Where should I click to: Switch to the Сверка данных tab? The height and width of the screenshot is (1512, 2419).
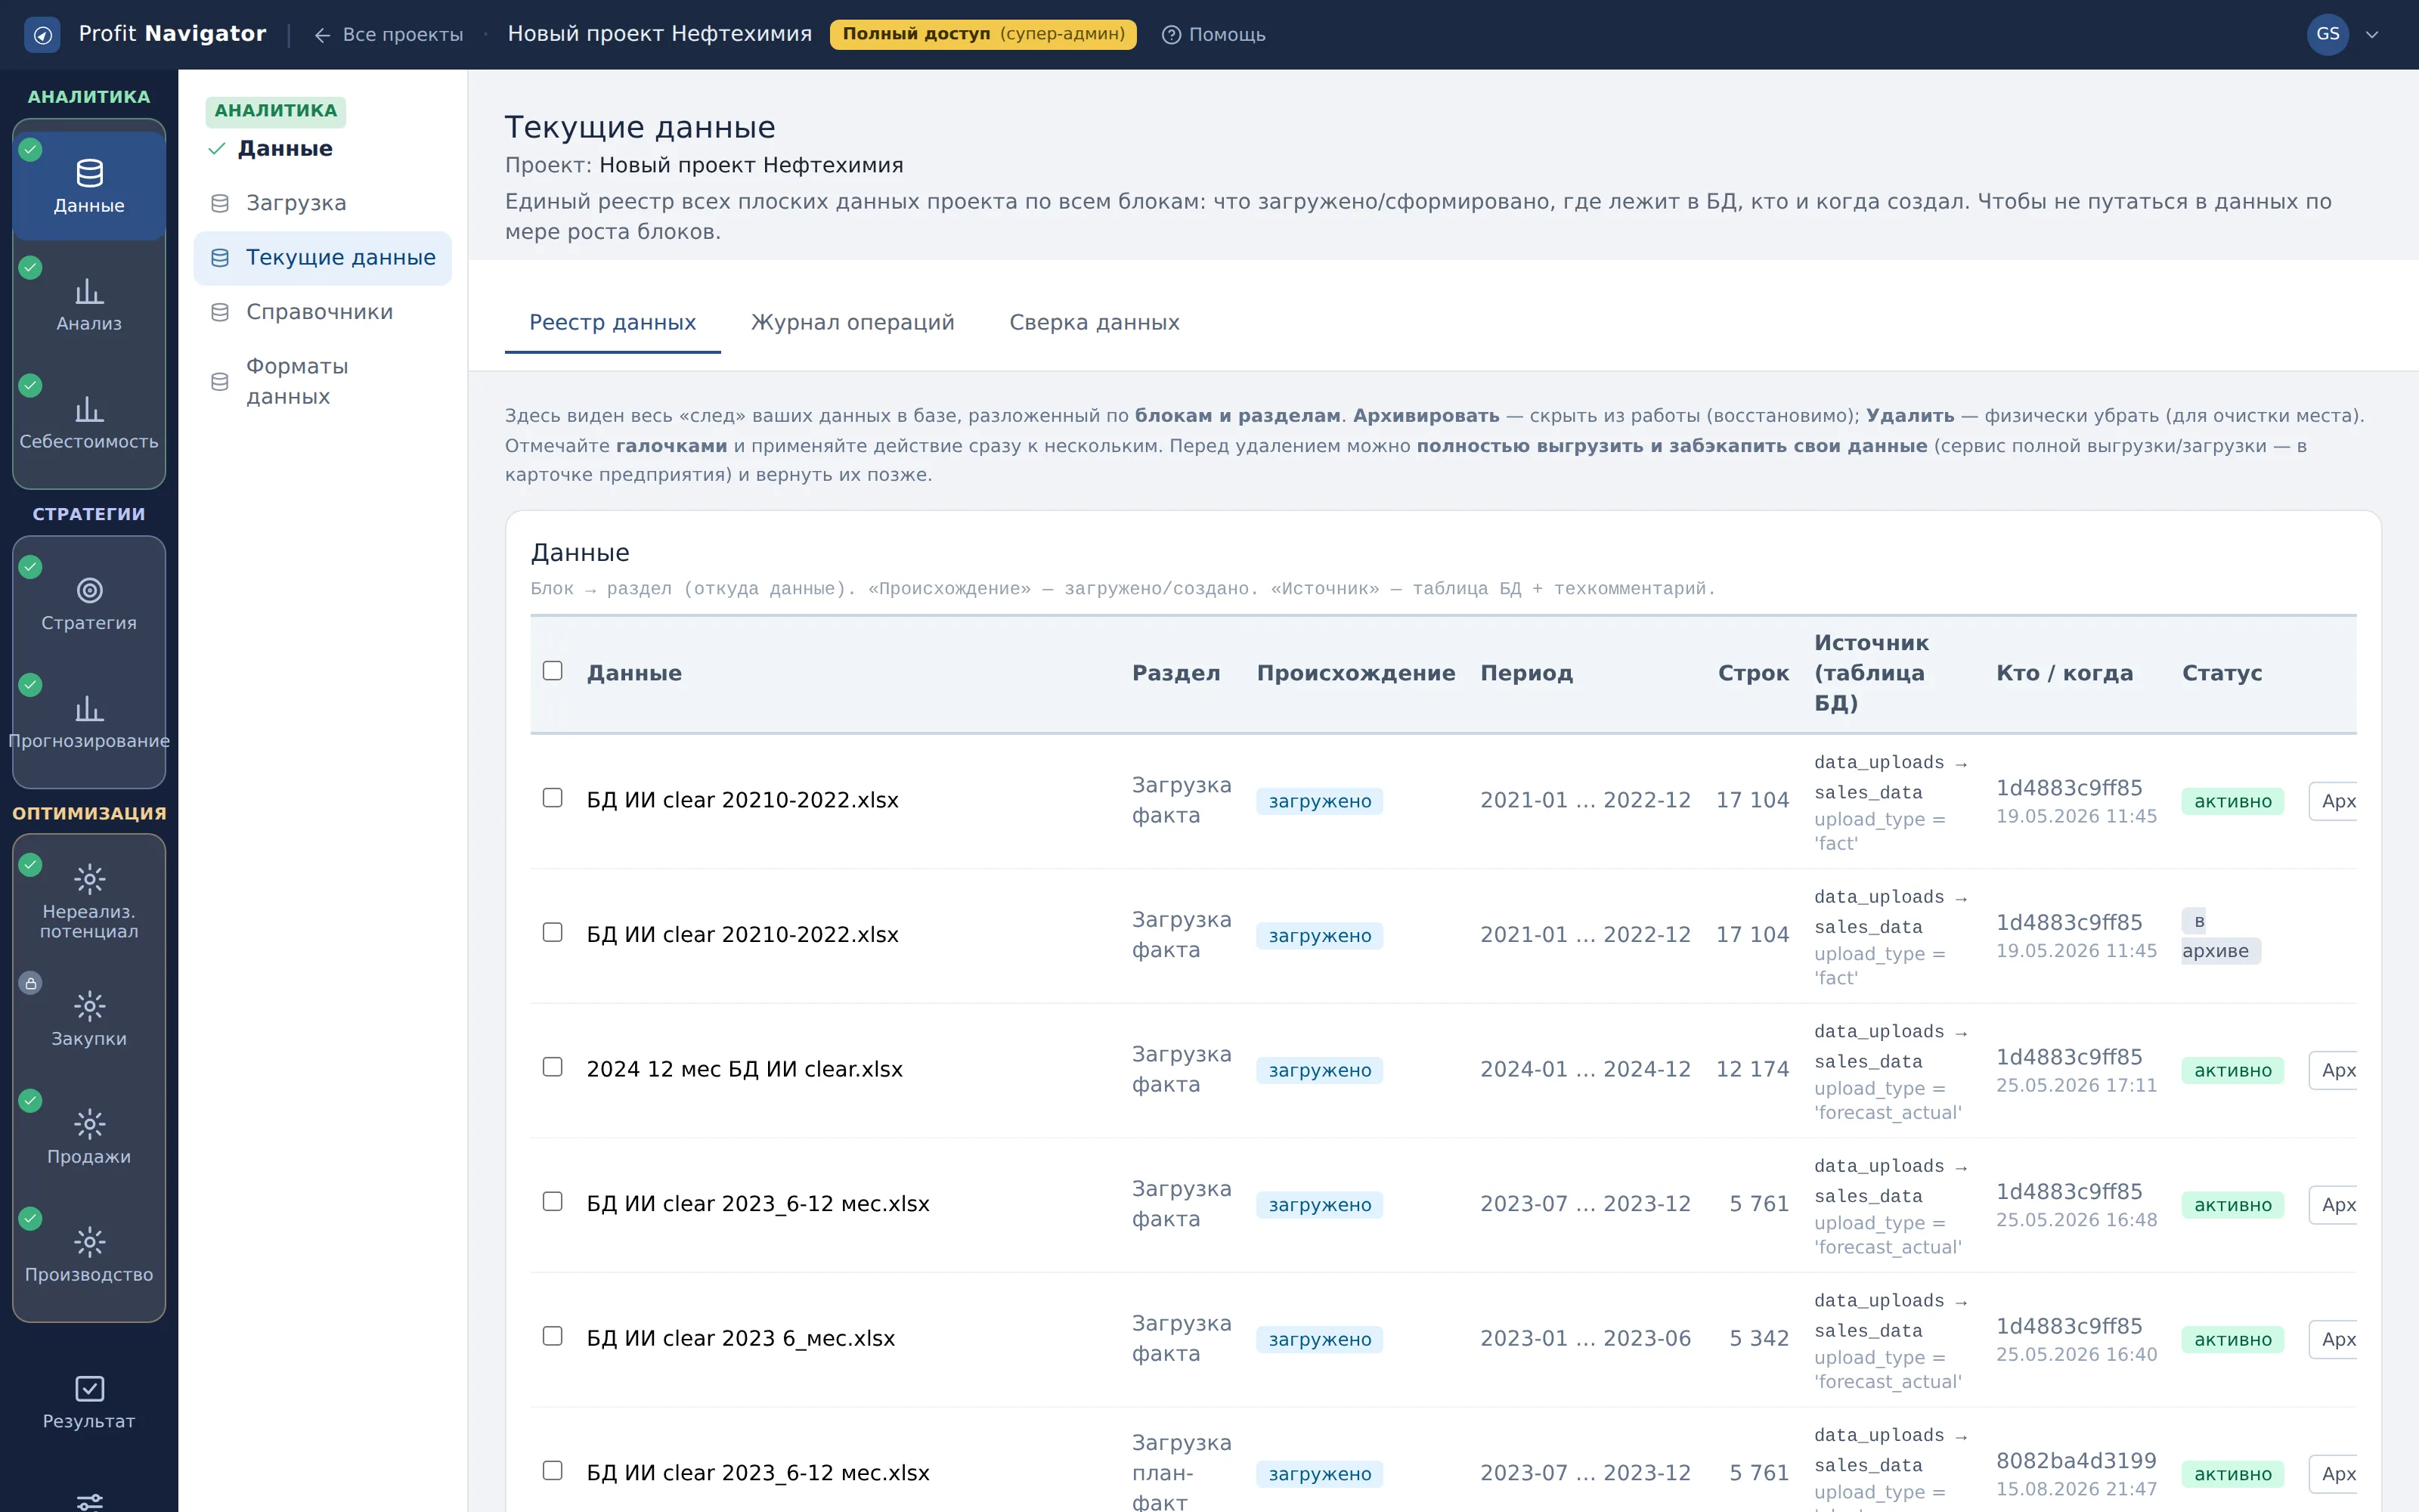click(1094, 322)
